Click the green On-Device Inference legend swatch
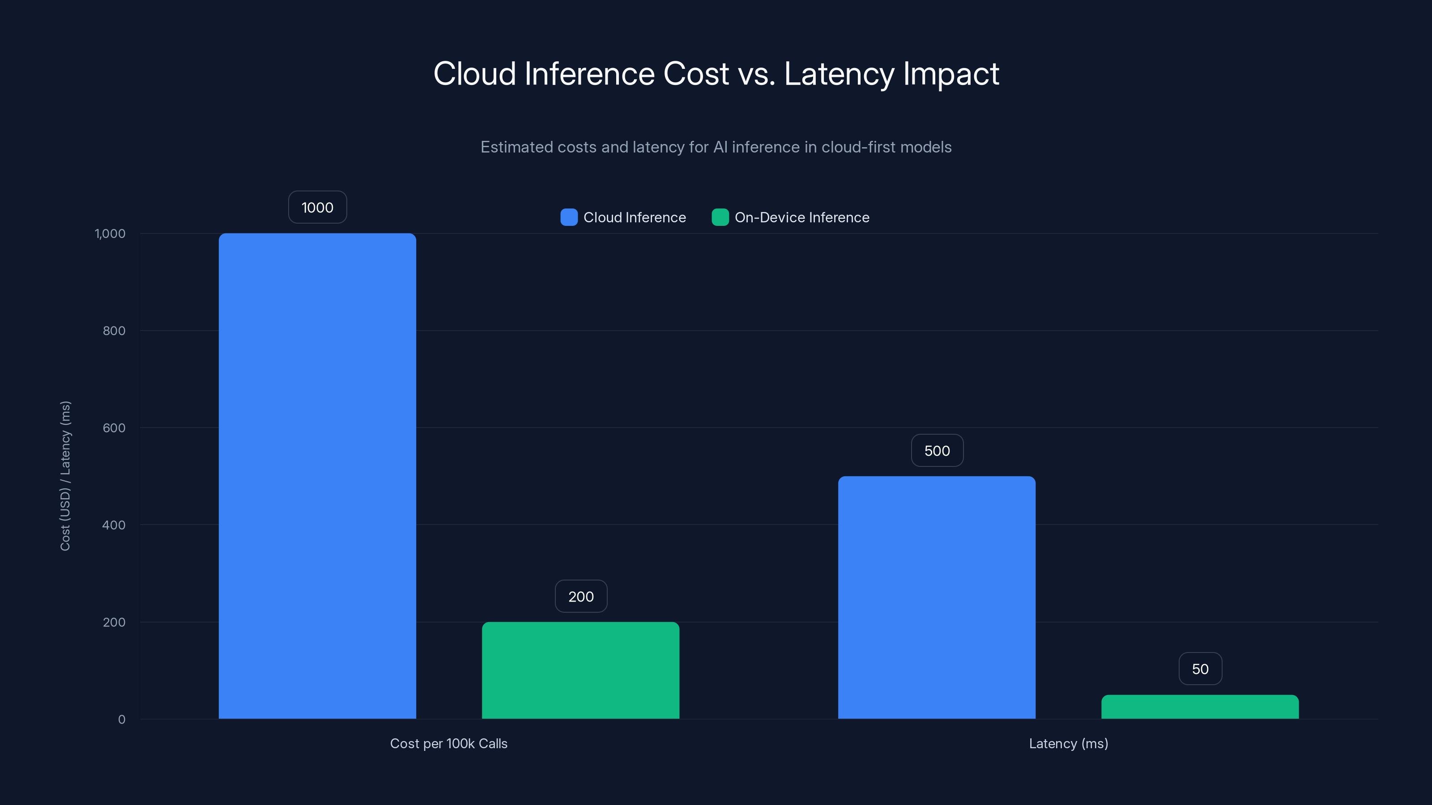This screenshot has height=805, width=1432. pos(720,217)
